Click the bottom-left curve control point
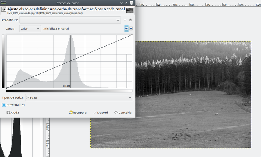 pos(6,88)
